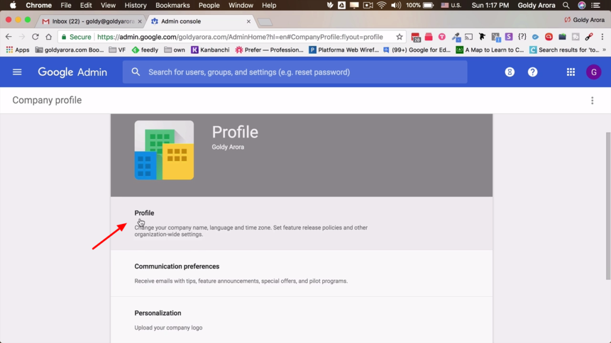The height and width of the screenshot is (343, 611).
Task: Click the address bar URL
Action: pyautogui.click(x=240, y=37)
